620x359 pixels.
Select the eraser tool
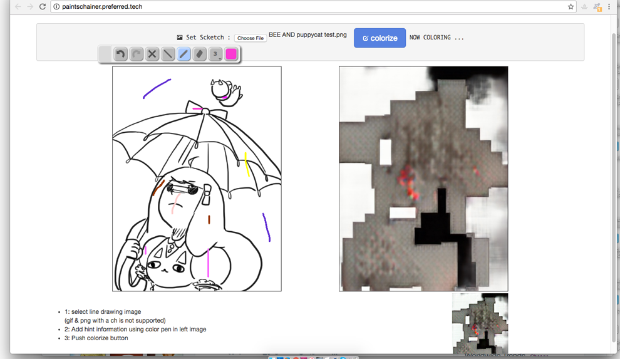point(200,54)
